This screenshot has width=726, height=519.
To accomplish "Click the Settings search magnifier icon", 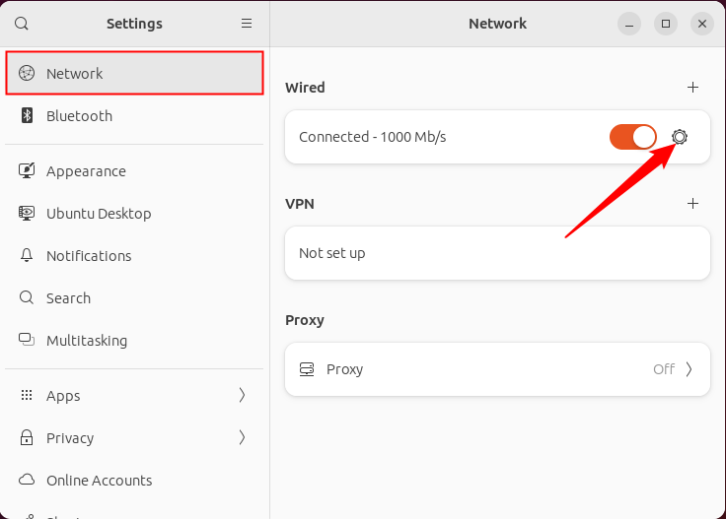I will 22,24.
